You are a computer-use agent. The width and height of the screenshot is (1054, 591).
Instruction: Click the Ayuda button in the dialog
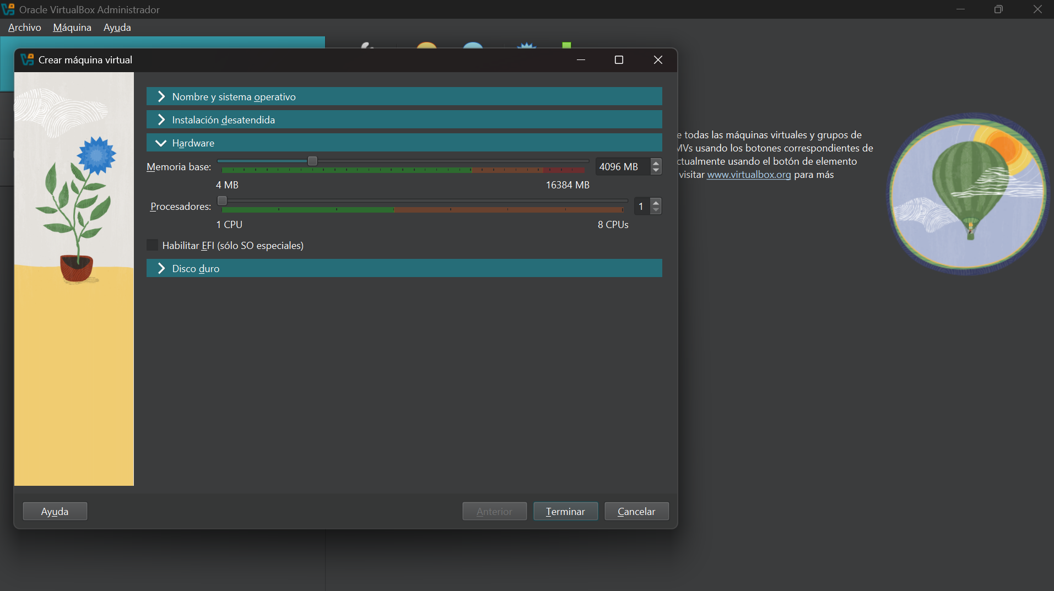click(55, 511)
